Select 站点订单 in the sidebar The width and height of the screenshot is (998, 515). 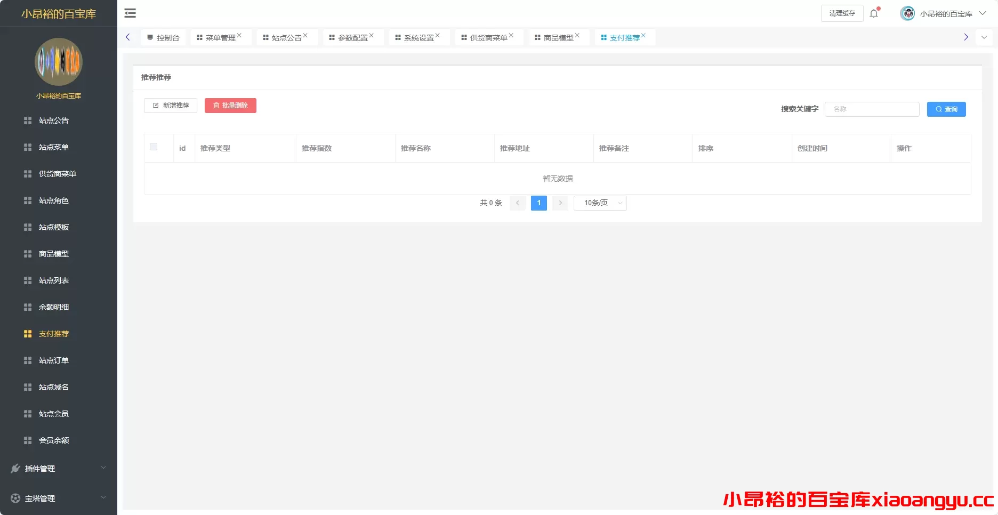click(53, 360)
